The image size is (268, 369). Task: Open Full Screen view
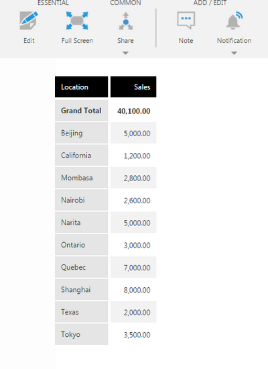(x=77, y=21)
